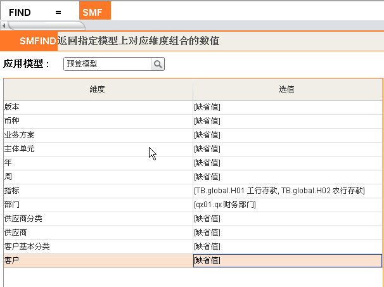Click the SMFIND function label
Viewport: 384px width, 287px height.
tap(38, 41)
